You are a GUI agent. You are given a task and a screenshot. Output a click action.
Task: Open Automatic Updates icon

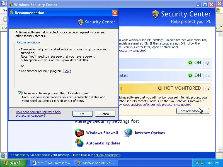coord(79,143)
